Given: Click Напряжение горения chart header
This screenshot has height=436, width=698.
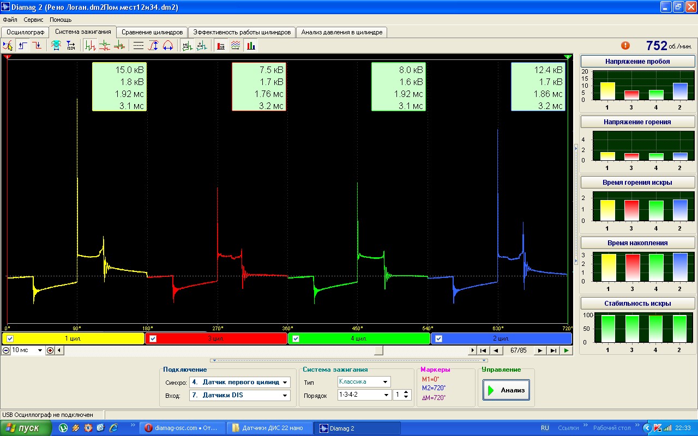Looking at the screenshot, I should [x=637, y=122].
